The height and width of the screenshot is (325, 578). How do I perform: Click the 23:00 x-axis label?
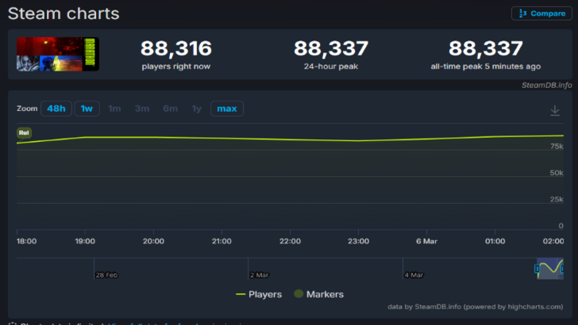click(358, 242)
